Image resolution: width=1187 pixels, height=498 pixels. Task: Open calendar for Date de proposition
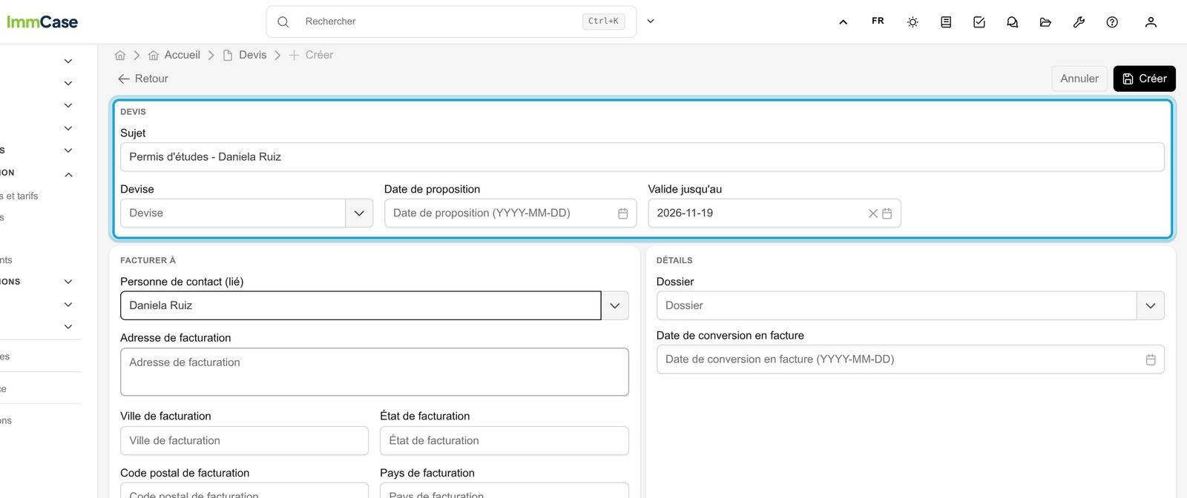(x=623, y=213)
